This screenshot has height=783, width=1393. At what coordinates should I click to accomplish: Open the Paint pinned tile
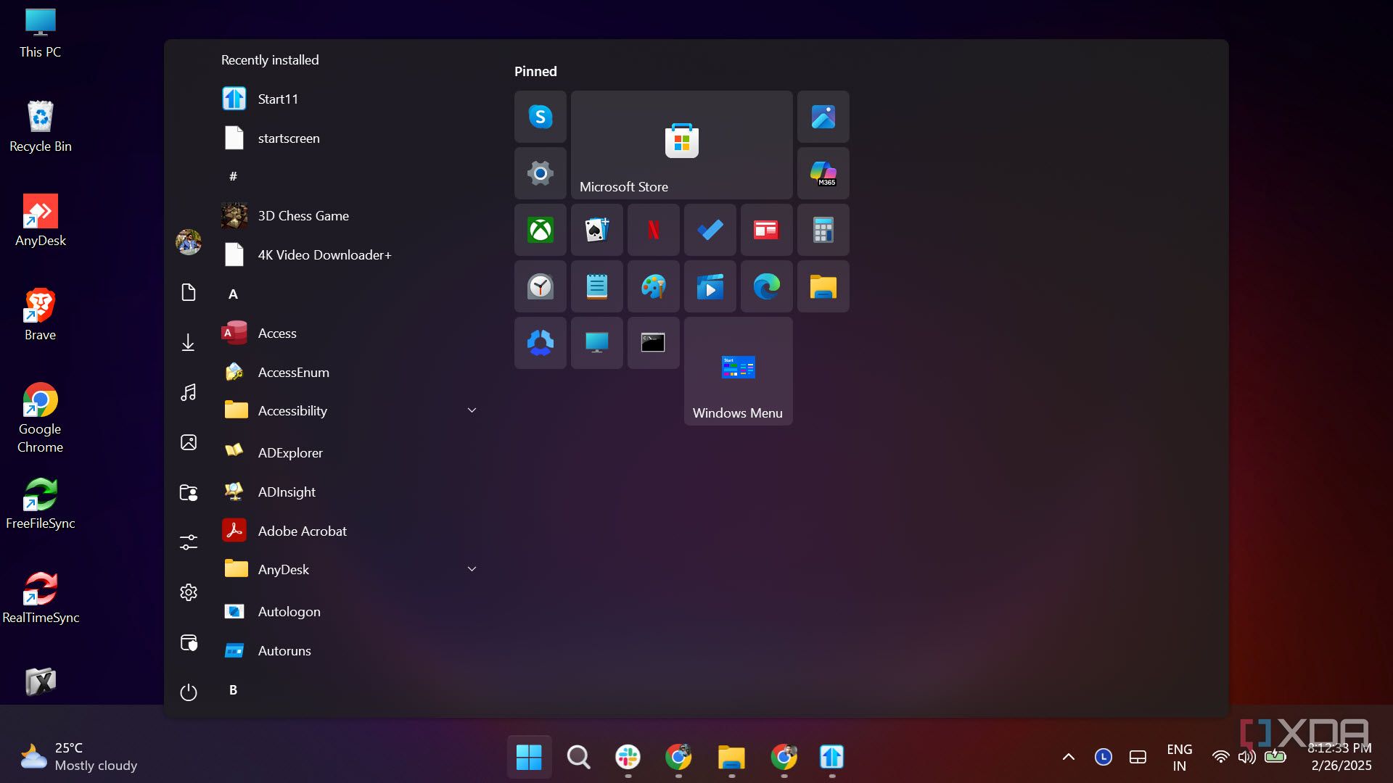[x=653, y=286]
